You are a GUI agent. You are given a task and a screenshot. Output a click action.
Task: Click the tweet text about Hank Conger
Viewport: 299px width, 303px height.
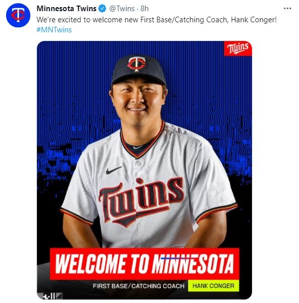[x=156, y=20]
